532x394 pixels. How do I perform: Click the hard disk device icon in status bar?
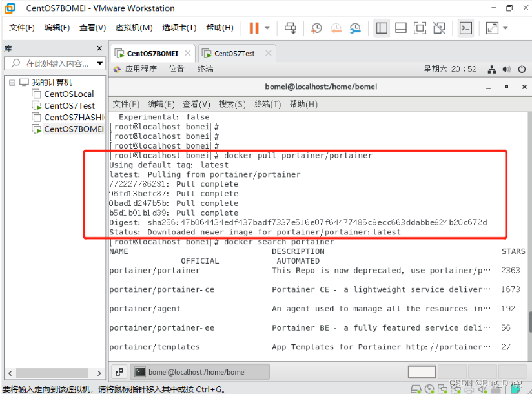point(416,389)
